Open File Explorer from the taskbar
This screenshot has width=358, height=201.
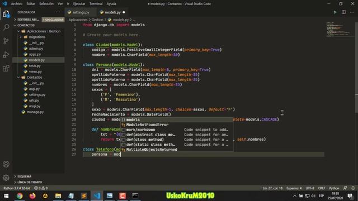pyautogui.click(x=58, y=196)
